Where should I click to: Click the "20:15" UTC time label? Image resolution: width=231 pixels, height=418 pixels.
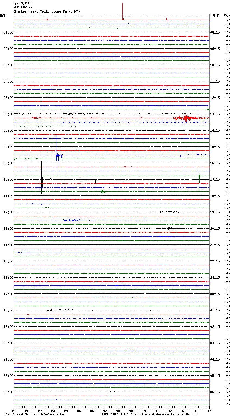pos(215,229)
